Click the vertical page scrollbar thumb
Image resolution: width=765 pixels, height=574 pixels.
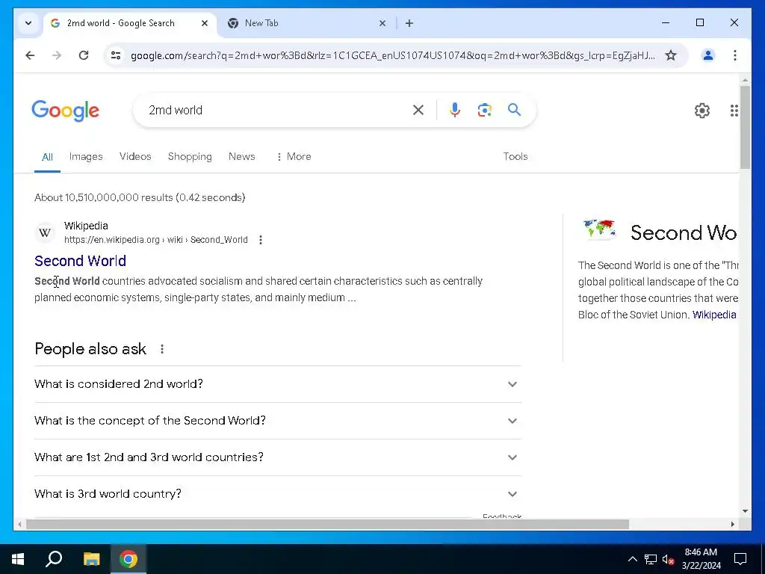tap(745, 127)
